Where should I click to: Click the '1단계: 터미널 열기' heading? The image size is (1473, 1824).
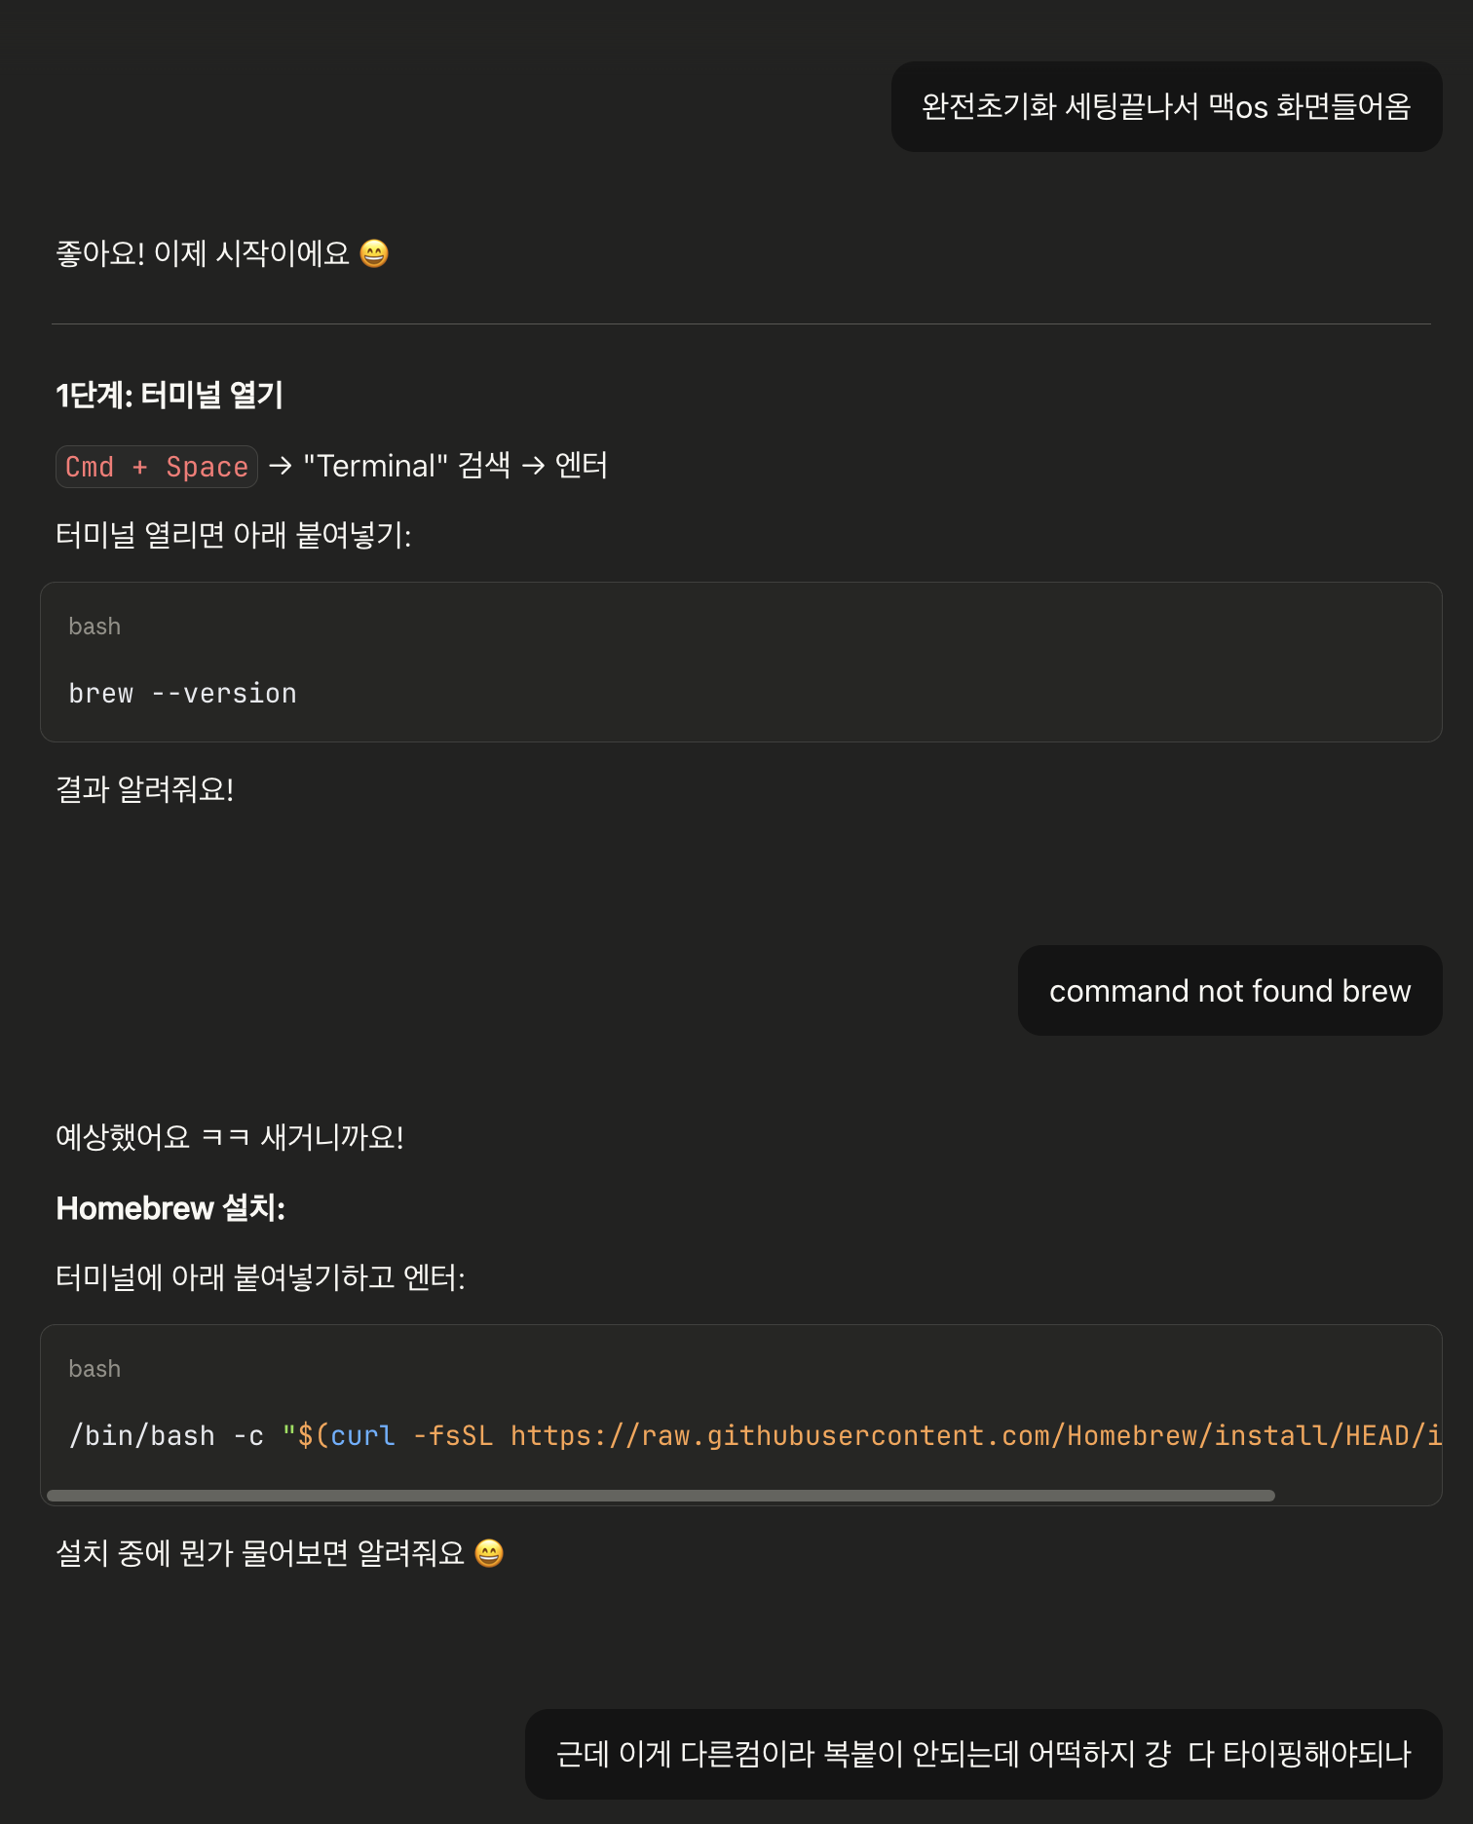click(x=170, y=396)
